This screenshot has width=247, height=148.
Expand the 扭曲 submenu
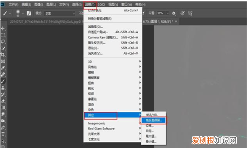113,83
